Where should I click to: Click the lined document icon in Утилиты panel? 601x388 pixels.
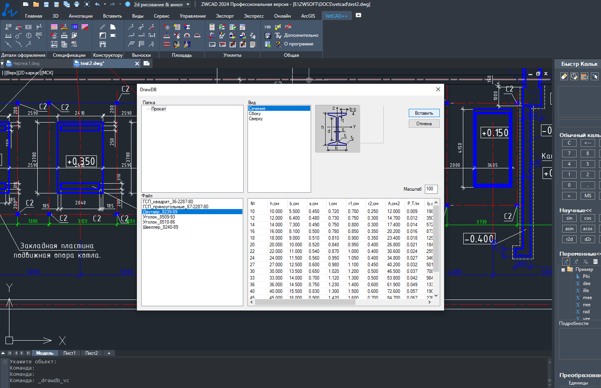tap(253, 44)
